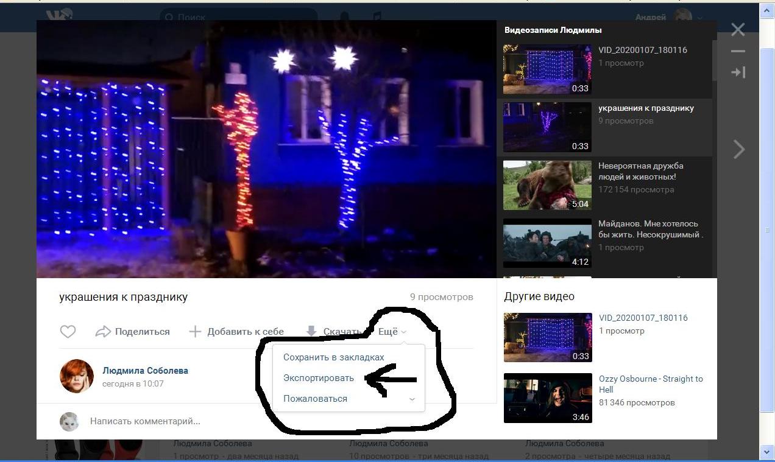
Task: Click the 9 просмотров counter under video
Action: [x=441, y=297]
